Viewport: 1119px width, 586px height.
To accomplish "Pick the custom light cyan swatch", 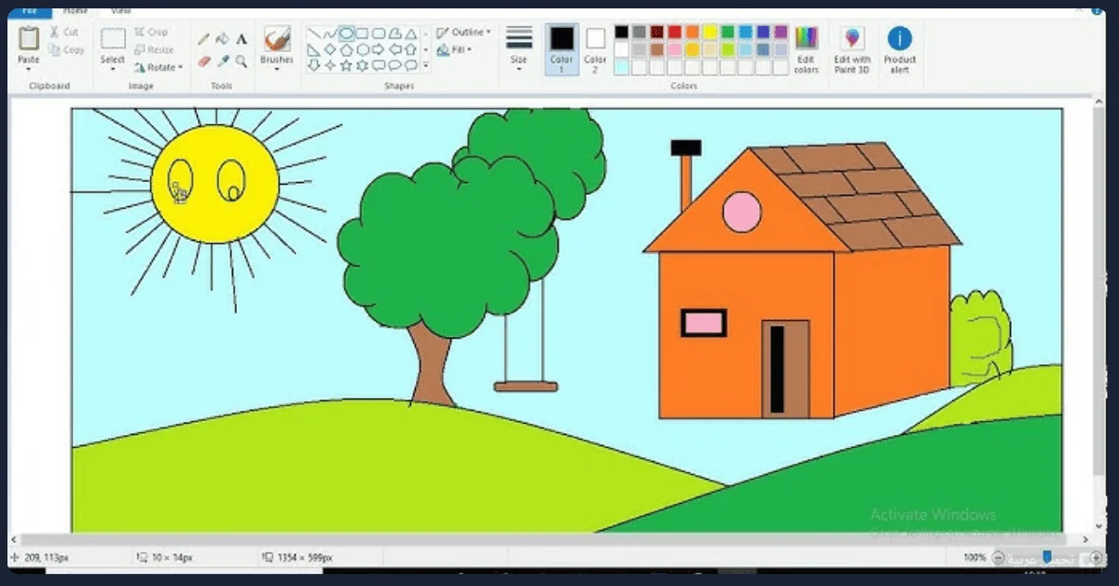I will click(x=622, y=67).
